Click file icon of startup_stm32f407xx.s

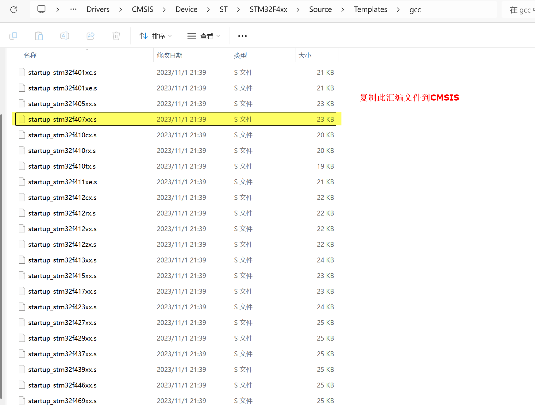22,119
